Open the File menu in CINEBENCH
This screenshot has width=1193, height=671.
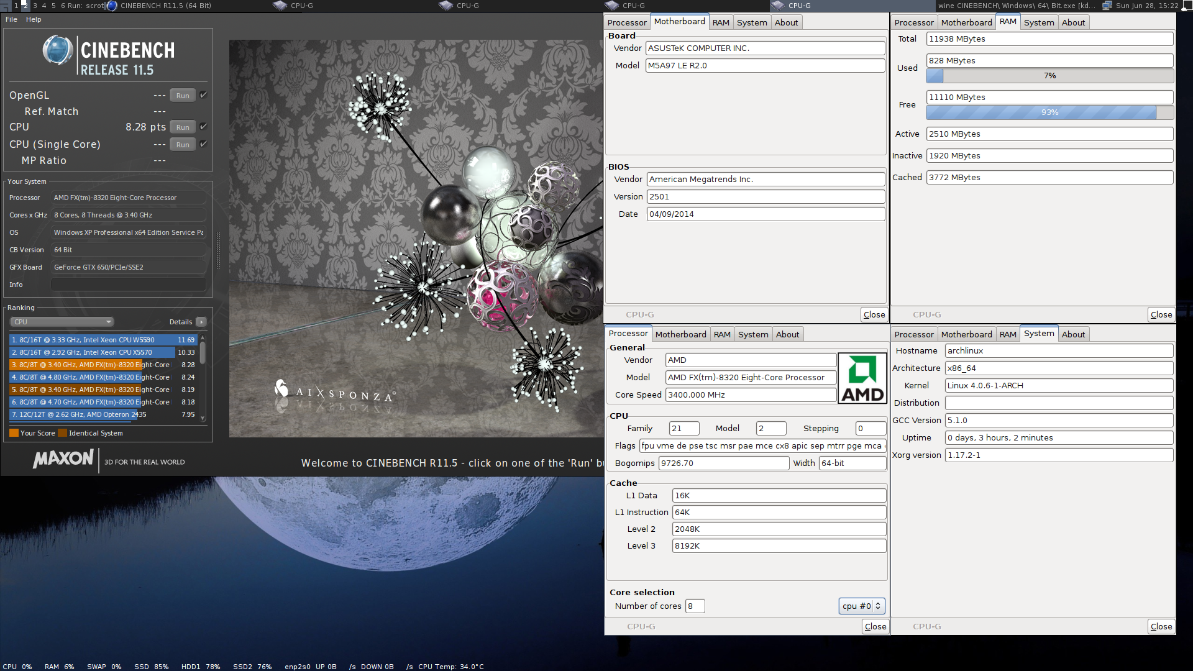11,19
